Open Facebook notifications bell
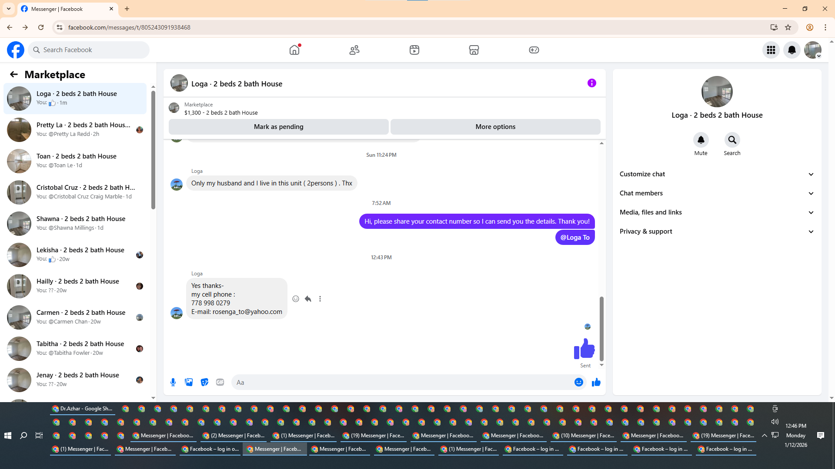This screenshot has height=469, width=835. click(x=792, y=50)
